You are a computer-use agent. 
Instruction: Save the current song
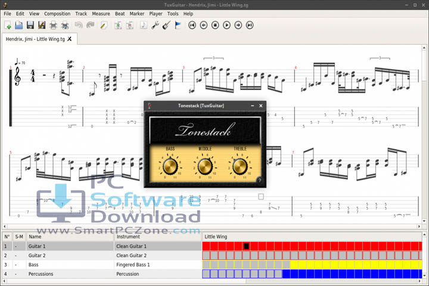click(30, 25)
